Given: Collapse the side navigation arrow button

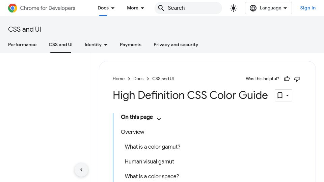Looking at the screenshot, I should pos(81,170).
